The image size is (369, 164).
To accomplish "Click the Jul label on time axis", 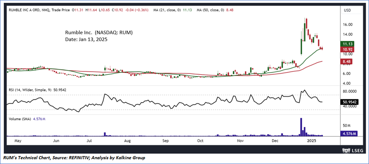I will pyautogui.click(x=89, y=141).
